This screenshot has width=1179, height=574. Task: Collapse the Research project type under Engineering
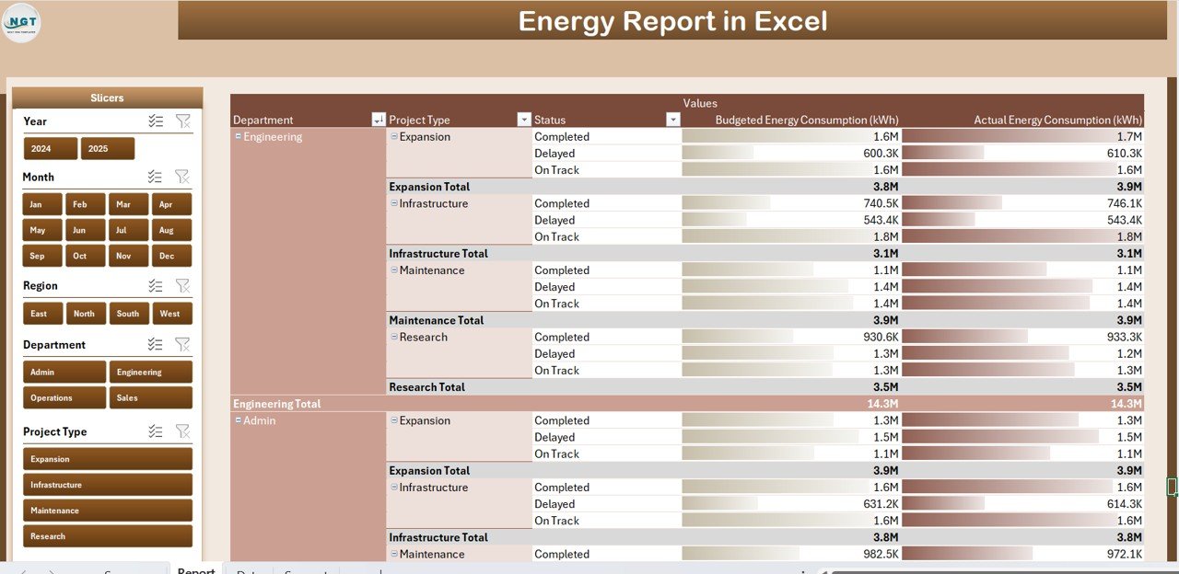(394, 338)
